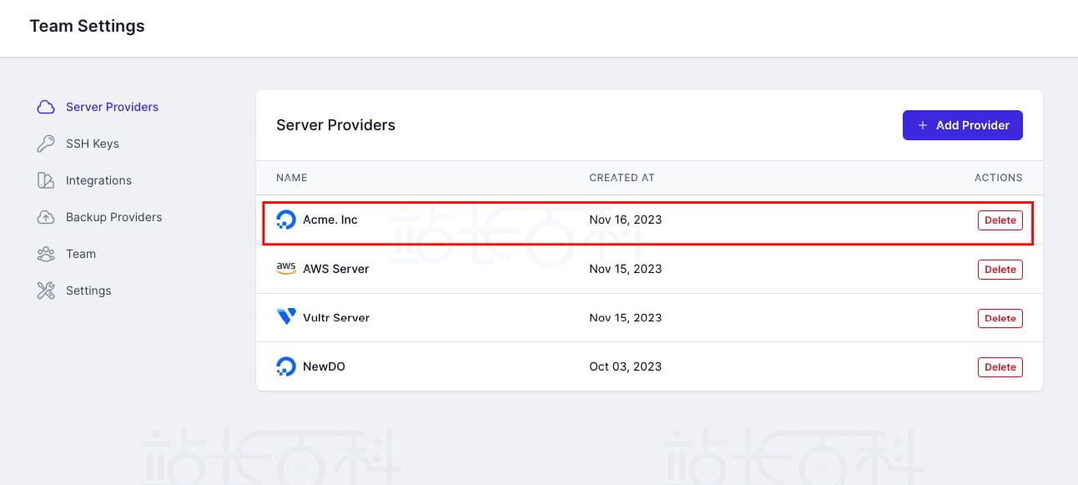Click the DigitalOcean logo beside NewDO
This screenshot has height=485, width=1078.
click(286, 366)
